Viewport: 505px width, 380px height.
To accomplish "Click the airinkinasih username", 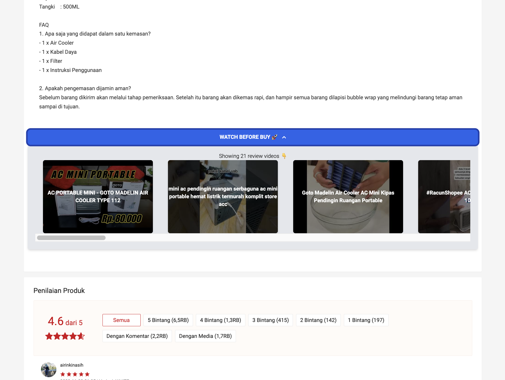I will 72,365.
